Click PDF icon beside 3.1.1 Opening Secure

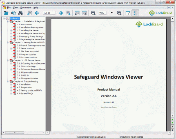pyautogui.click(x=15, y=64)
